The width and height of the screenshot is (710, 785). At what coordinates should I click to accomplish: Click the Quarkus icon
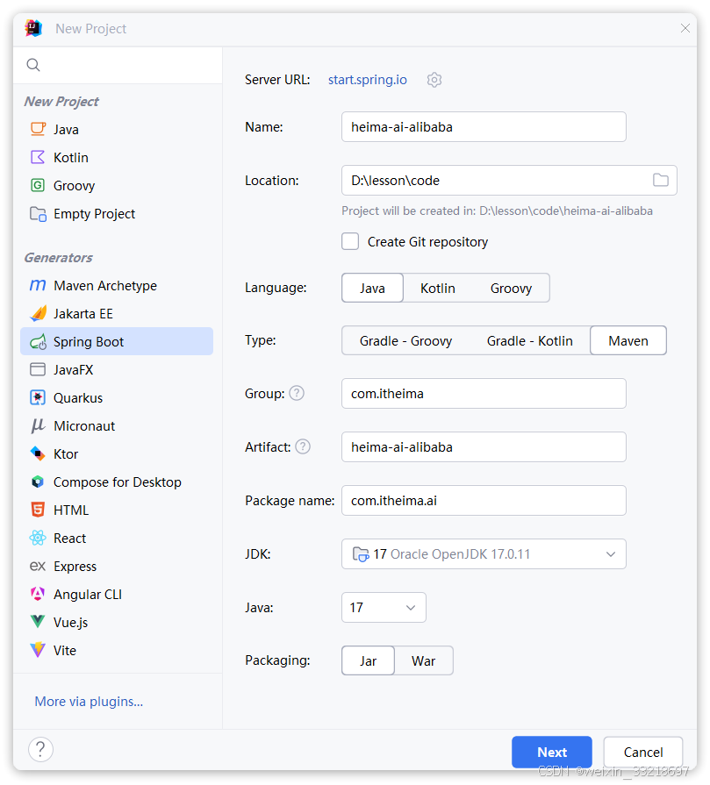(x=38, y=397)
